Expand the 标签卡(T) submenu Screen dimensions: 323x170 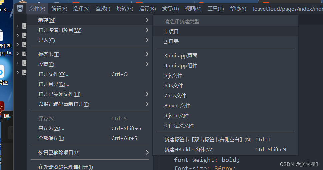[90, 54]
